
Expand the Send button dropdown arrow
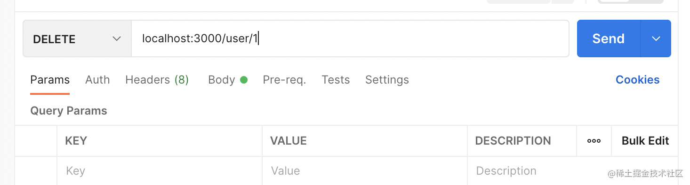(x=656, y=39)
